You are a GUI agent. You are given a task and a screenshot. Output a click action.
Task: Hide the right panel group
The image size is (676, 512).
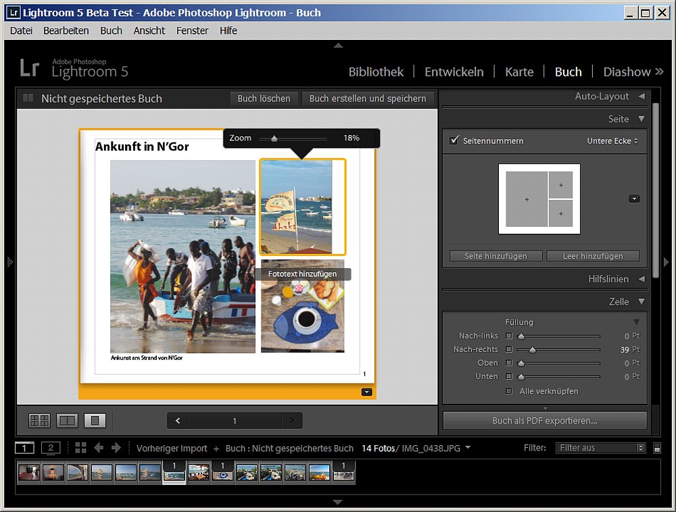[667, 262]
